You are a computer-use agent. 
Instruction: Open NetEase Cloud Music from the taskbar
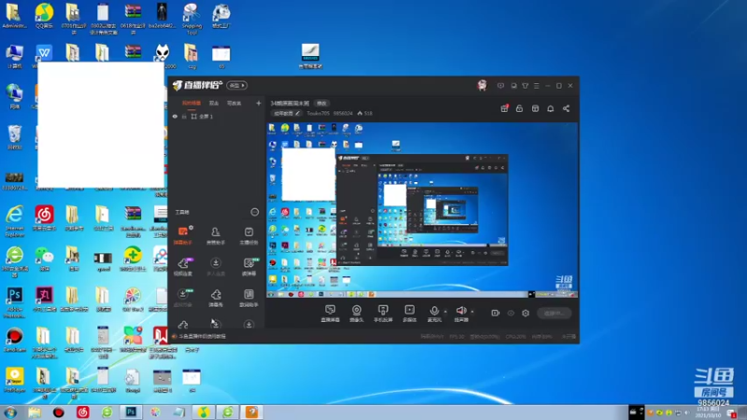pos(83,412)
